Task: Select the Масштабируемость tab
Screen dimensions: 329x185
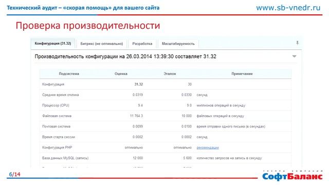Action: click(178, 44)
